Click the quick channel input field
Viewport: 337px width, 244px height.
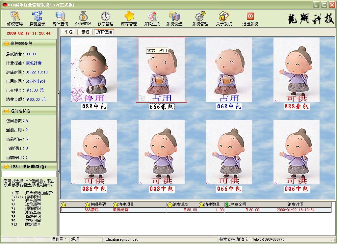29,174
